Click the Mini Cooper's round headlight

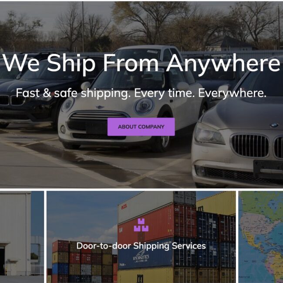144,106
